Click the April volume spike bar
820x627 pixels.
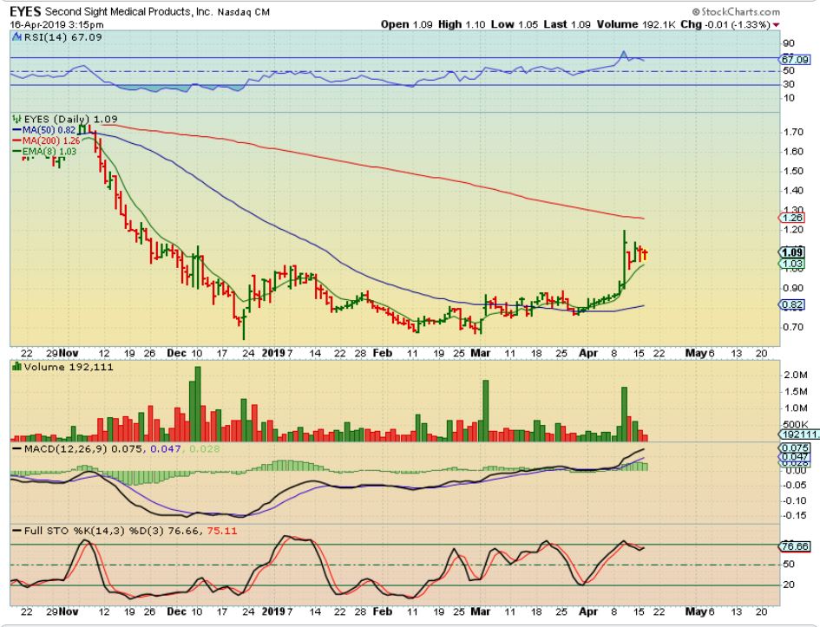click(624, 415)
